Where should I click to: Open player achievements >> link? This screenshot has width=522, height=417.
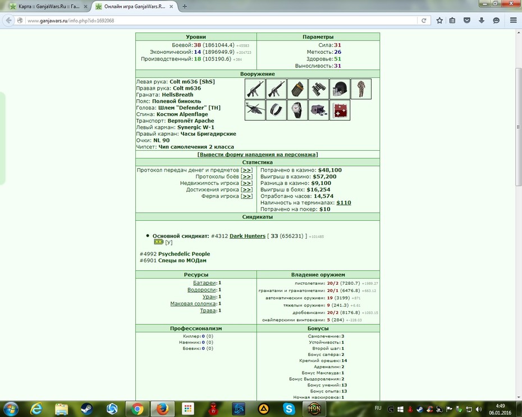tap(246, 189)
